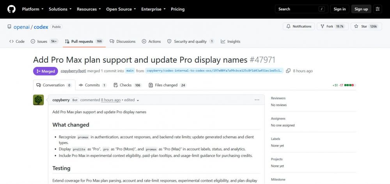
Task: Click the Testing heading
Action: (61, 168)
